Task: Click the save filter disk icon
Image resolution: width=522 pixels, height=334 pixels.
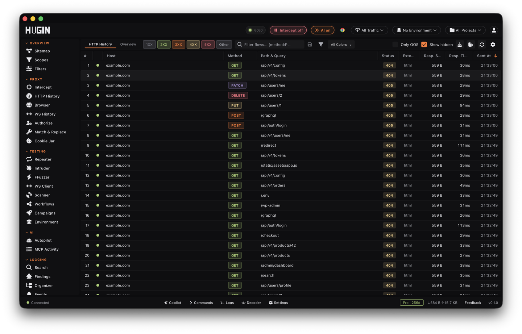Action: click(x=310, y=45)
